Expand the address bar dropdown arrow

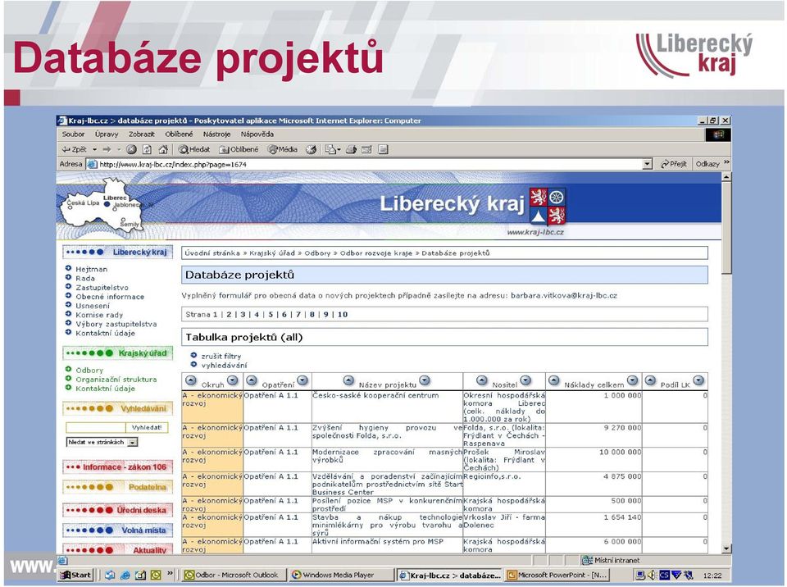click(x=648, y=164)
